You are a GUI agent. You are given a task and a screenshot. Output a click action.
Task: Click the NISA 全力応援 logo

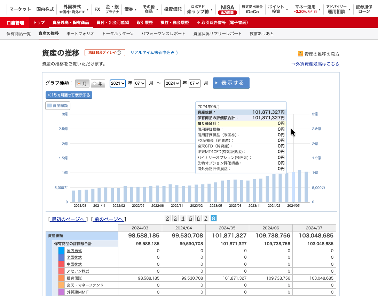point(227,9)
